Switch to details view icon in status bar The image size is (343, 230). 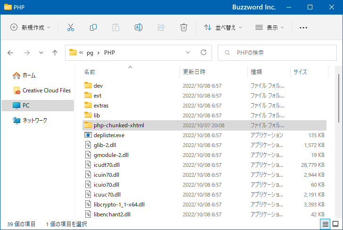pos(325,224)
